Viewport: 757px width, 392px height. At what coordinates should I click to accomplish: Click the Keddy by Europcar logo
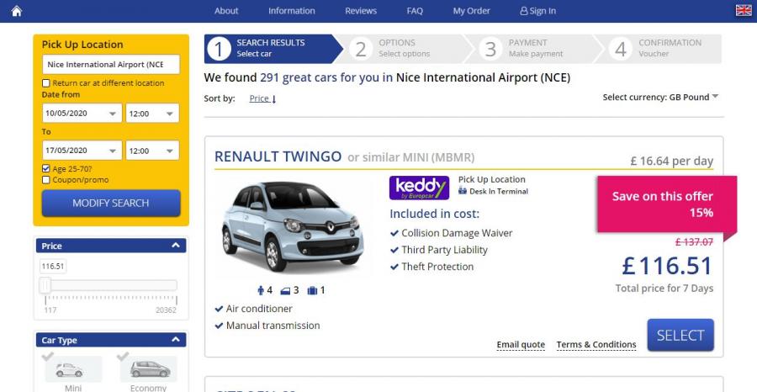[419, 188]
